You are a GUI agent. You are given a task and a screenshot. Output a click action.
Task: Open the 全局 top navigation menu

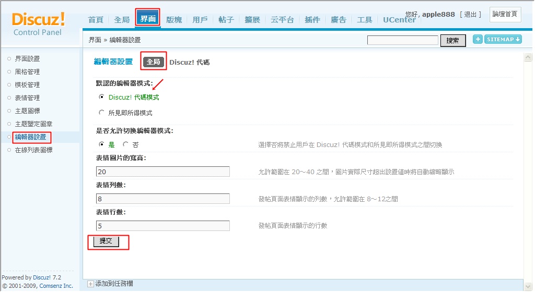tap(122, 20)
